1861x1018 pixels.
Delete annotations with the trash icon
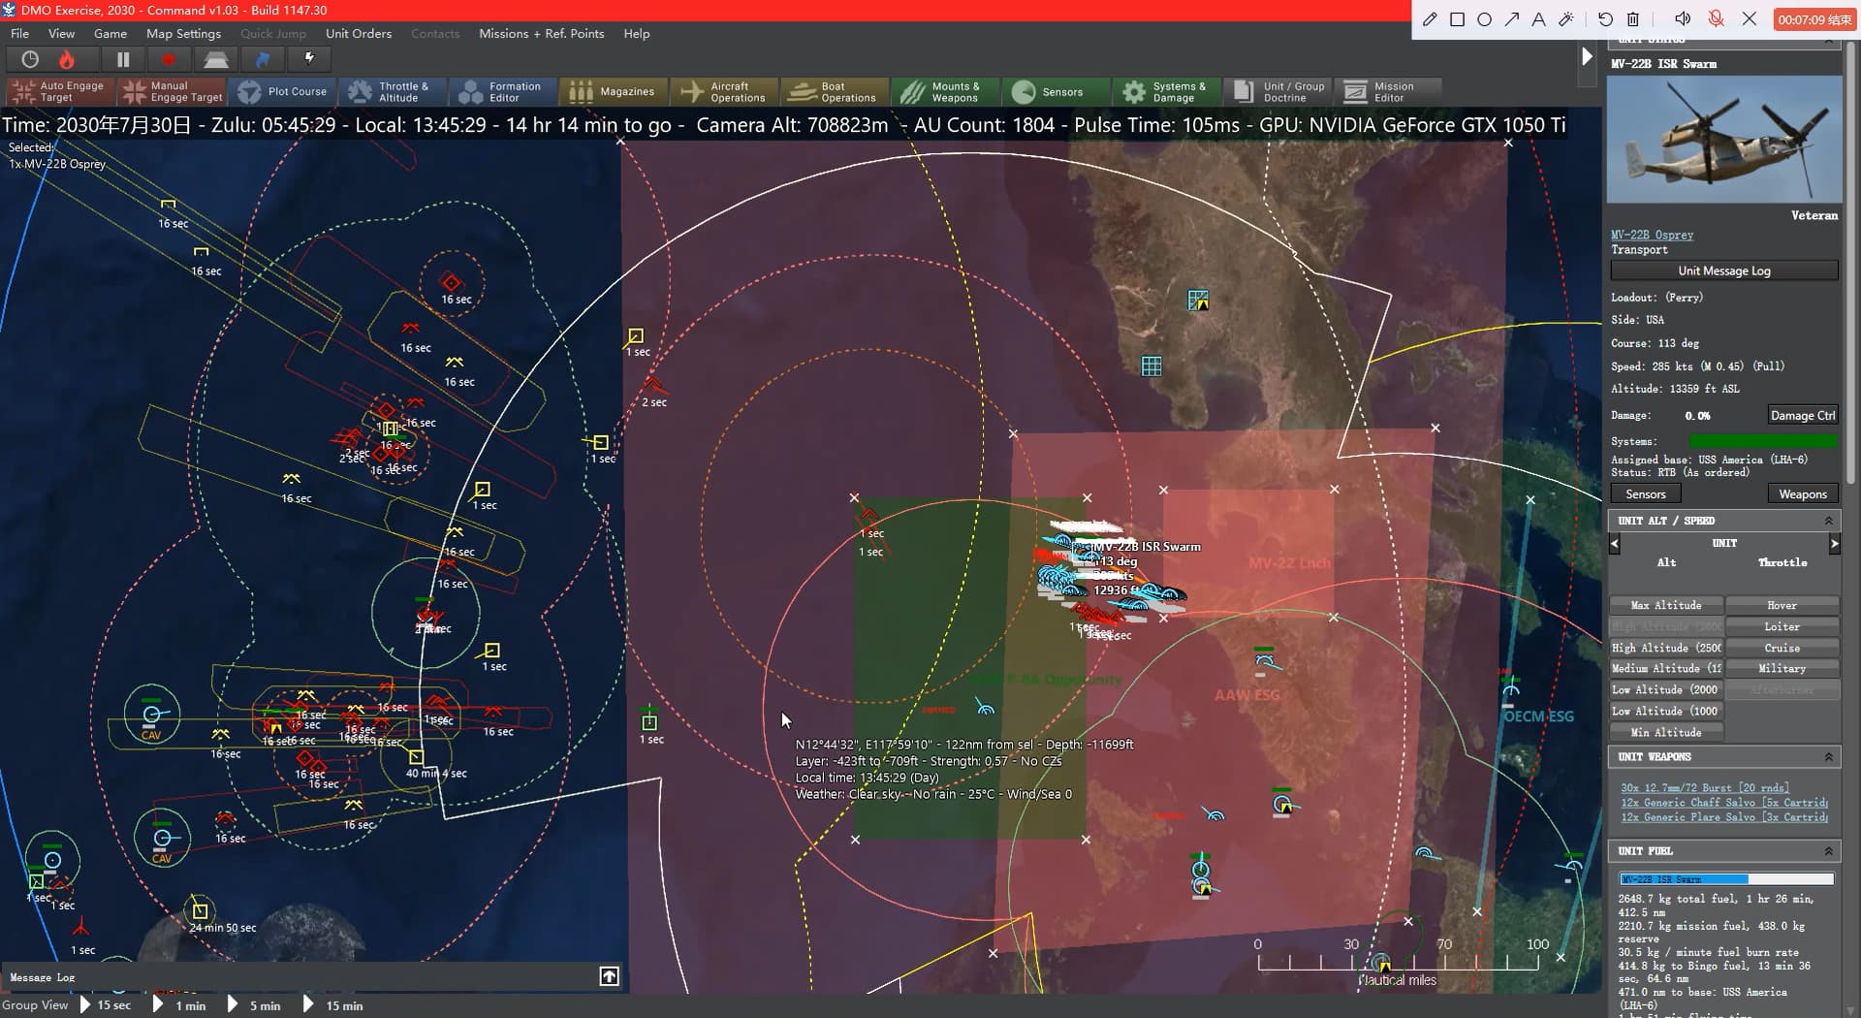coord(1632,19)
